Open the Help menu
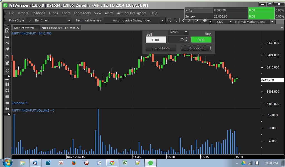This screenshot has height=167, width=285. [154, 13]
